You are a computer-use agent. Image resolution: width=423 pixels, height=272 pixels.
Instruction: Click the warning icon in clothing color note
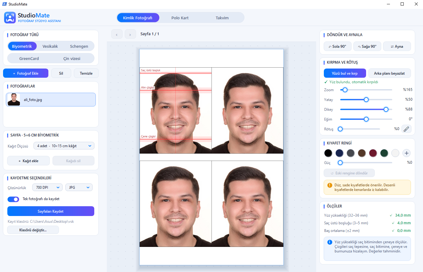click(x=330, y=185)
